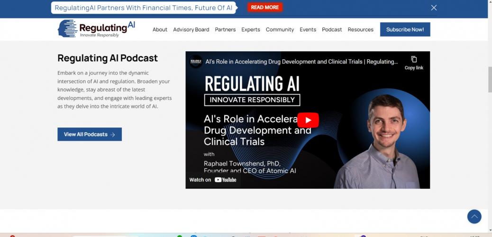Open the Resources menu item
The height and width of the screenshot is (237, 492).
click(361, 29)
